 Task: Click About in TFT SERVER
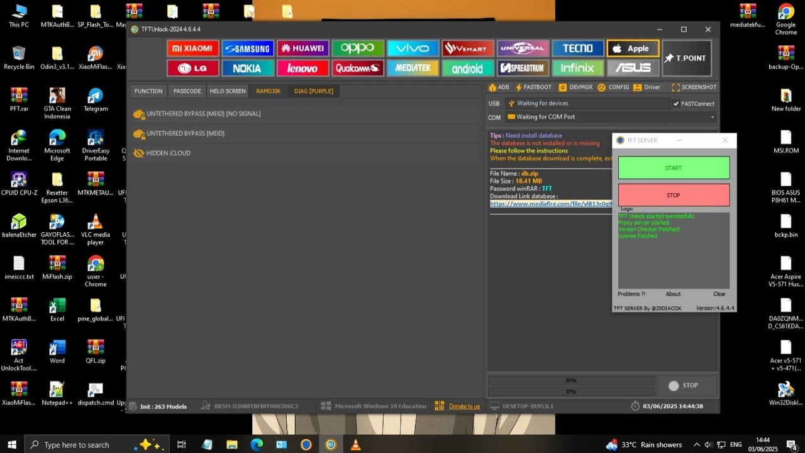[673, 294]
